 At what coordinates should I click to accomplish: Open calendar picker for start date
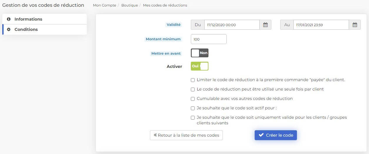(265, 25)
